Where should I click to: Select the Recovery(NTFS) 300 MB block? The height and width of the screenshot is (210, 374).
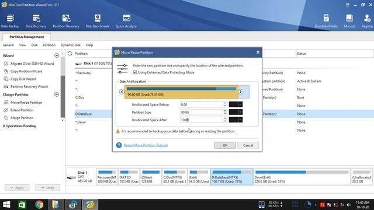pyautogui.click(x=107, y=177)
